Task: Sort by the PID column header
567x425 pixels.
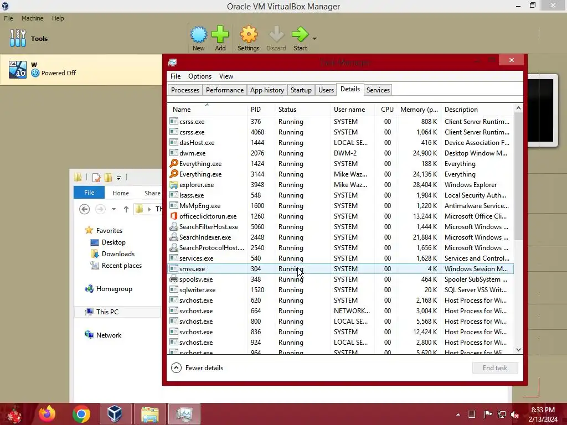Action: pyautogui.click(x=261, y=110)
